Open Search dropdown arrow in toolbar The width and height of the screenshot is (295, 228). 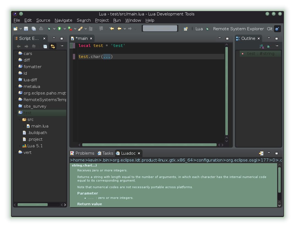click(x=86, y=29)
